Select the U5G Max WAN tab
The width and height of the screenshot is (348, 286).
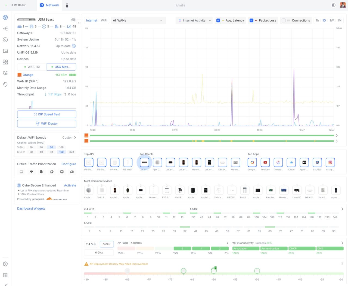click(x=61, y=67)
